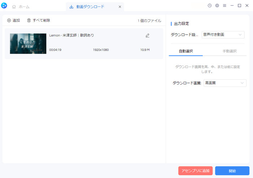Screen dimensions: 253x178
Task: Click the resolution 1920x1080
Action: [x=101, y=50]
